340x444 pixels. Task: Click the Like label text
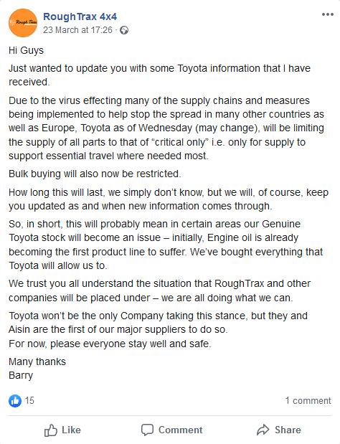point(71,430)
